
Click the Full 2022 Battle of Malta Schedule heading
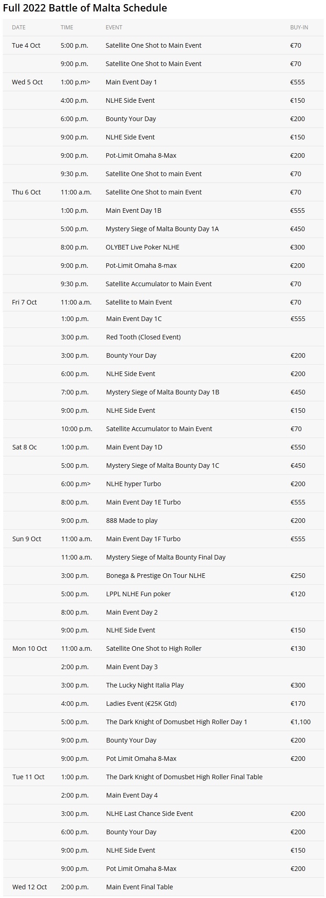coord(85,8)
